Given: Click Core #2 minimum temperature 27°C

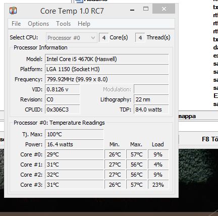Looking at the screenshot, I should pyautogui.click(x=115, y=175).
